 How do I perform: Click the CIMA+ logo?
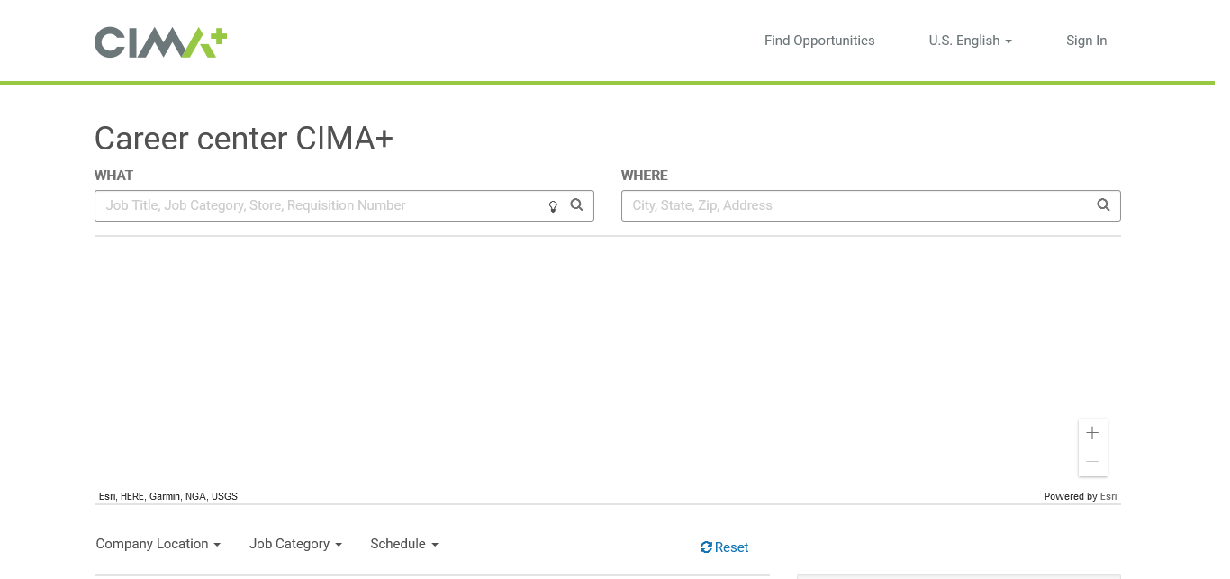160,41
